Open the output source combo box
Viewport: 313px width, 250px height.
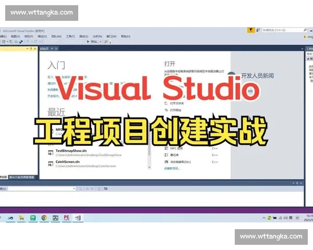(x=42, y=189)
